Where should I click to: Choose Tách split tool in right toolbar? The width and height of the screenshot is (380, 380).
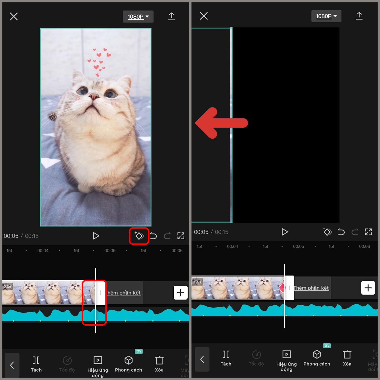tap(226, 358)
